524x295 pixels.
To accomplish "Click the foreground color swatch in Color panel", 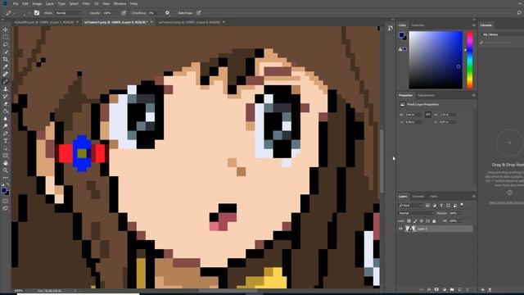I will 401,34.
